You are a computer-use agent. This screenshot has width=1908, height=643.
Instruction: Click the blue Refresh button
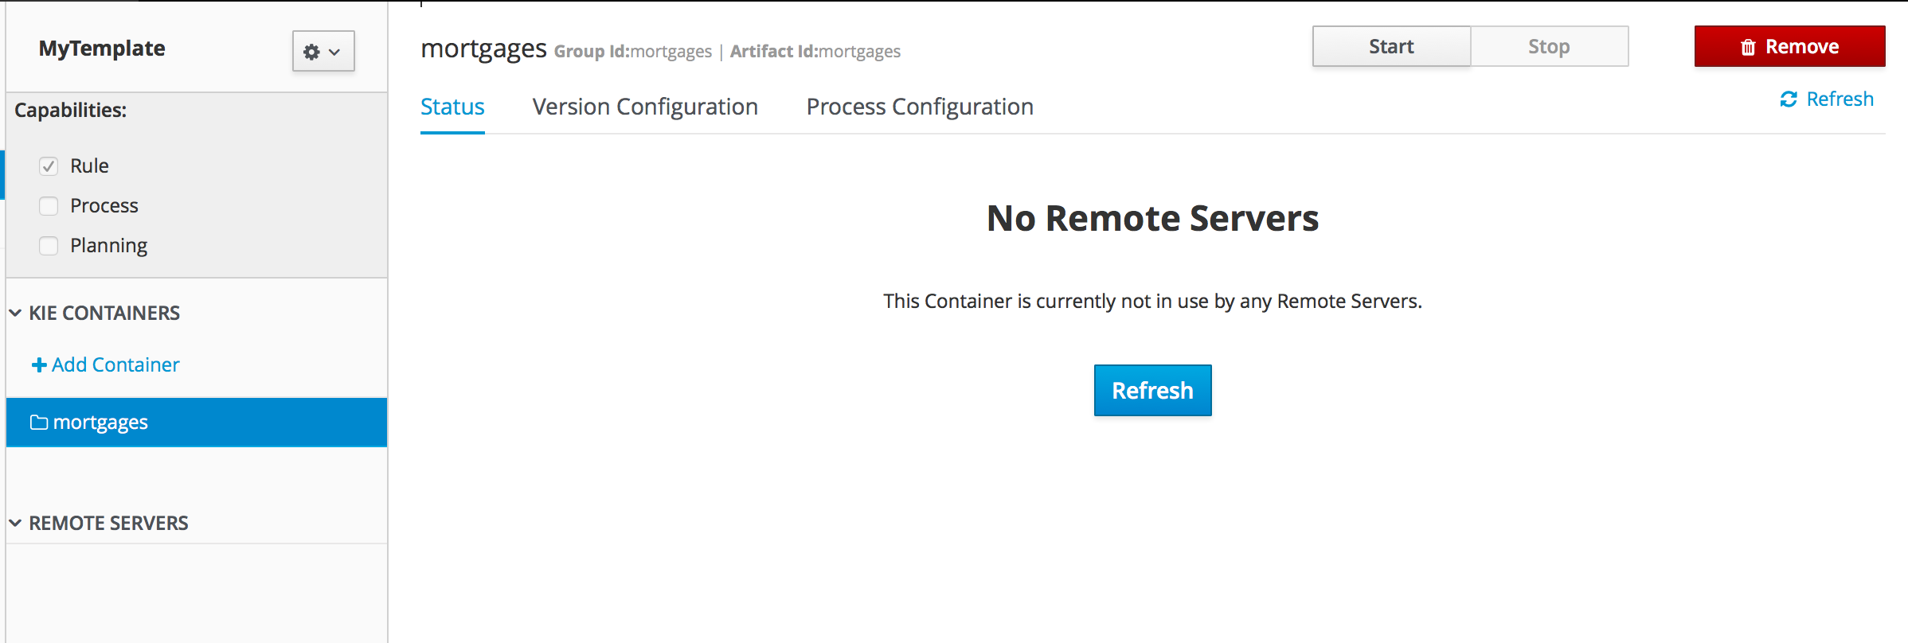tap(1152, 391)
